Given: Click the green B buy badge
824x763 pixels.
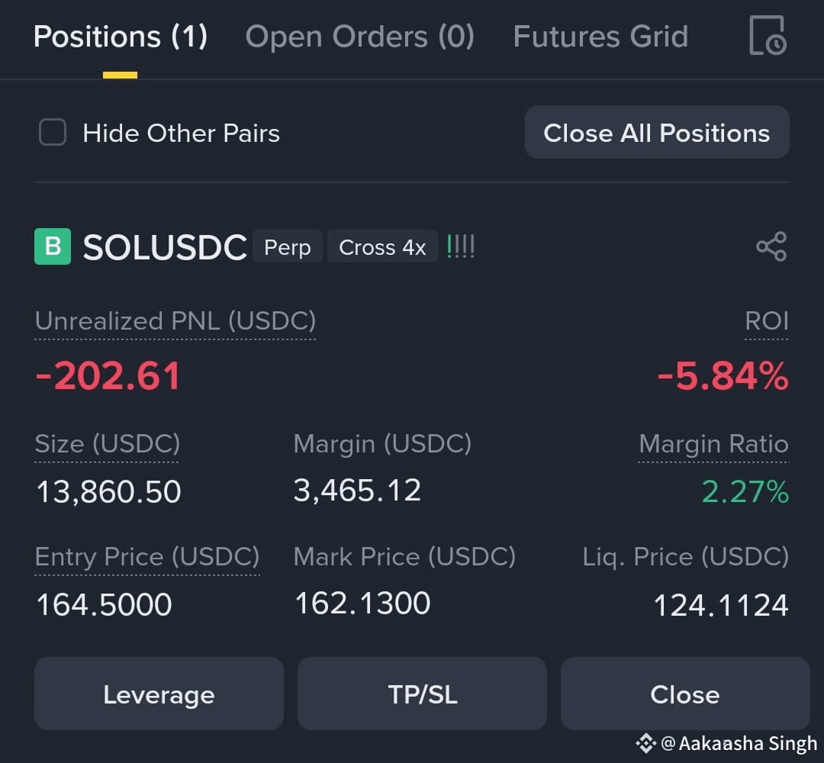Looking at the screenshot, I should pos(53,246).
